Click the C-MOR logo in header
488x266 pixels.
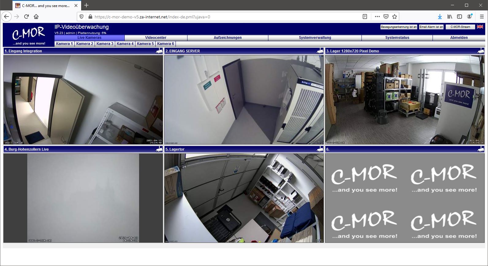pyautogui.click(x=29, y=35)
